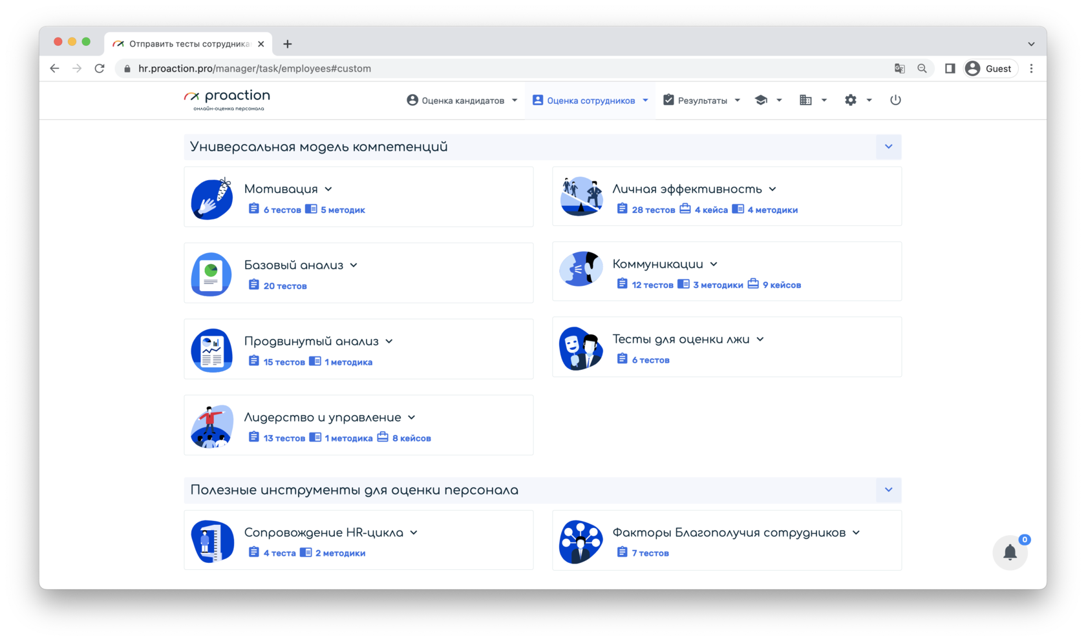This screenshot has height=641, width=1086.
Task: Toggle the browser side panel icon
Action: point(950,68)
